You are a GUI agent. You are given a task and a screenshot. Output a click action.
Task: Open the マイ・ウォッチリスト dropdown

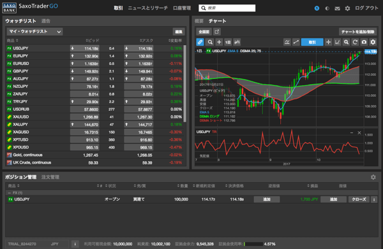pyautogui.click(x=34, y=31)
